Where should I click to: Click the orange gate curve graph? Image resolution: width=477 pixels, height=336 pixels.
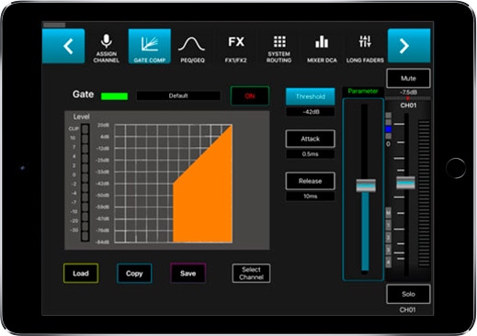[174, 184]
